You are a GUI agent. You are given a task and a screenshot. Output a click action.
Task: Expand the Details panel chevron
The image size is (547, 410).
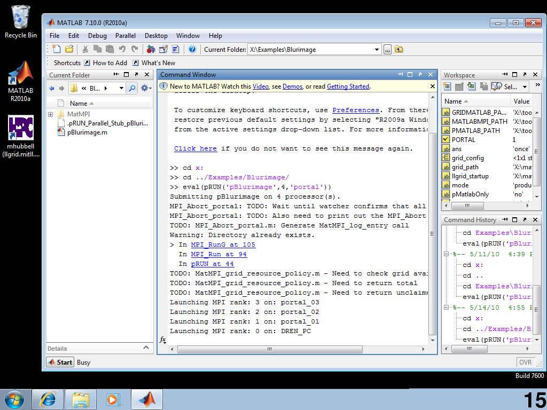(146, 348)
